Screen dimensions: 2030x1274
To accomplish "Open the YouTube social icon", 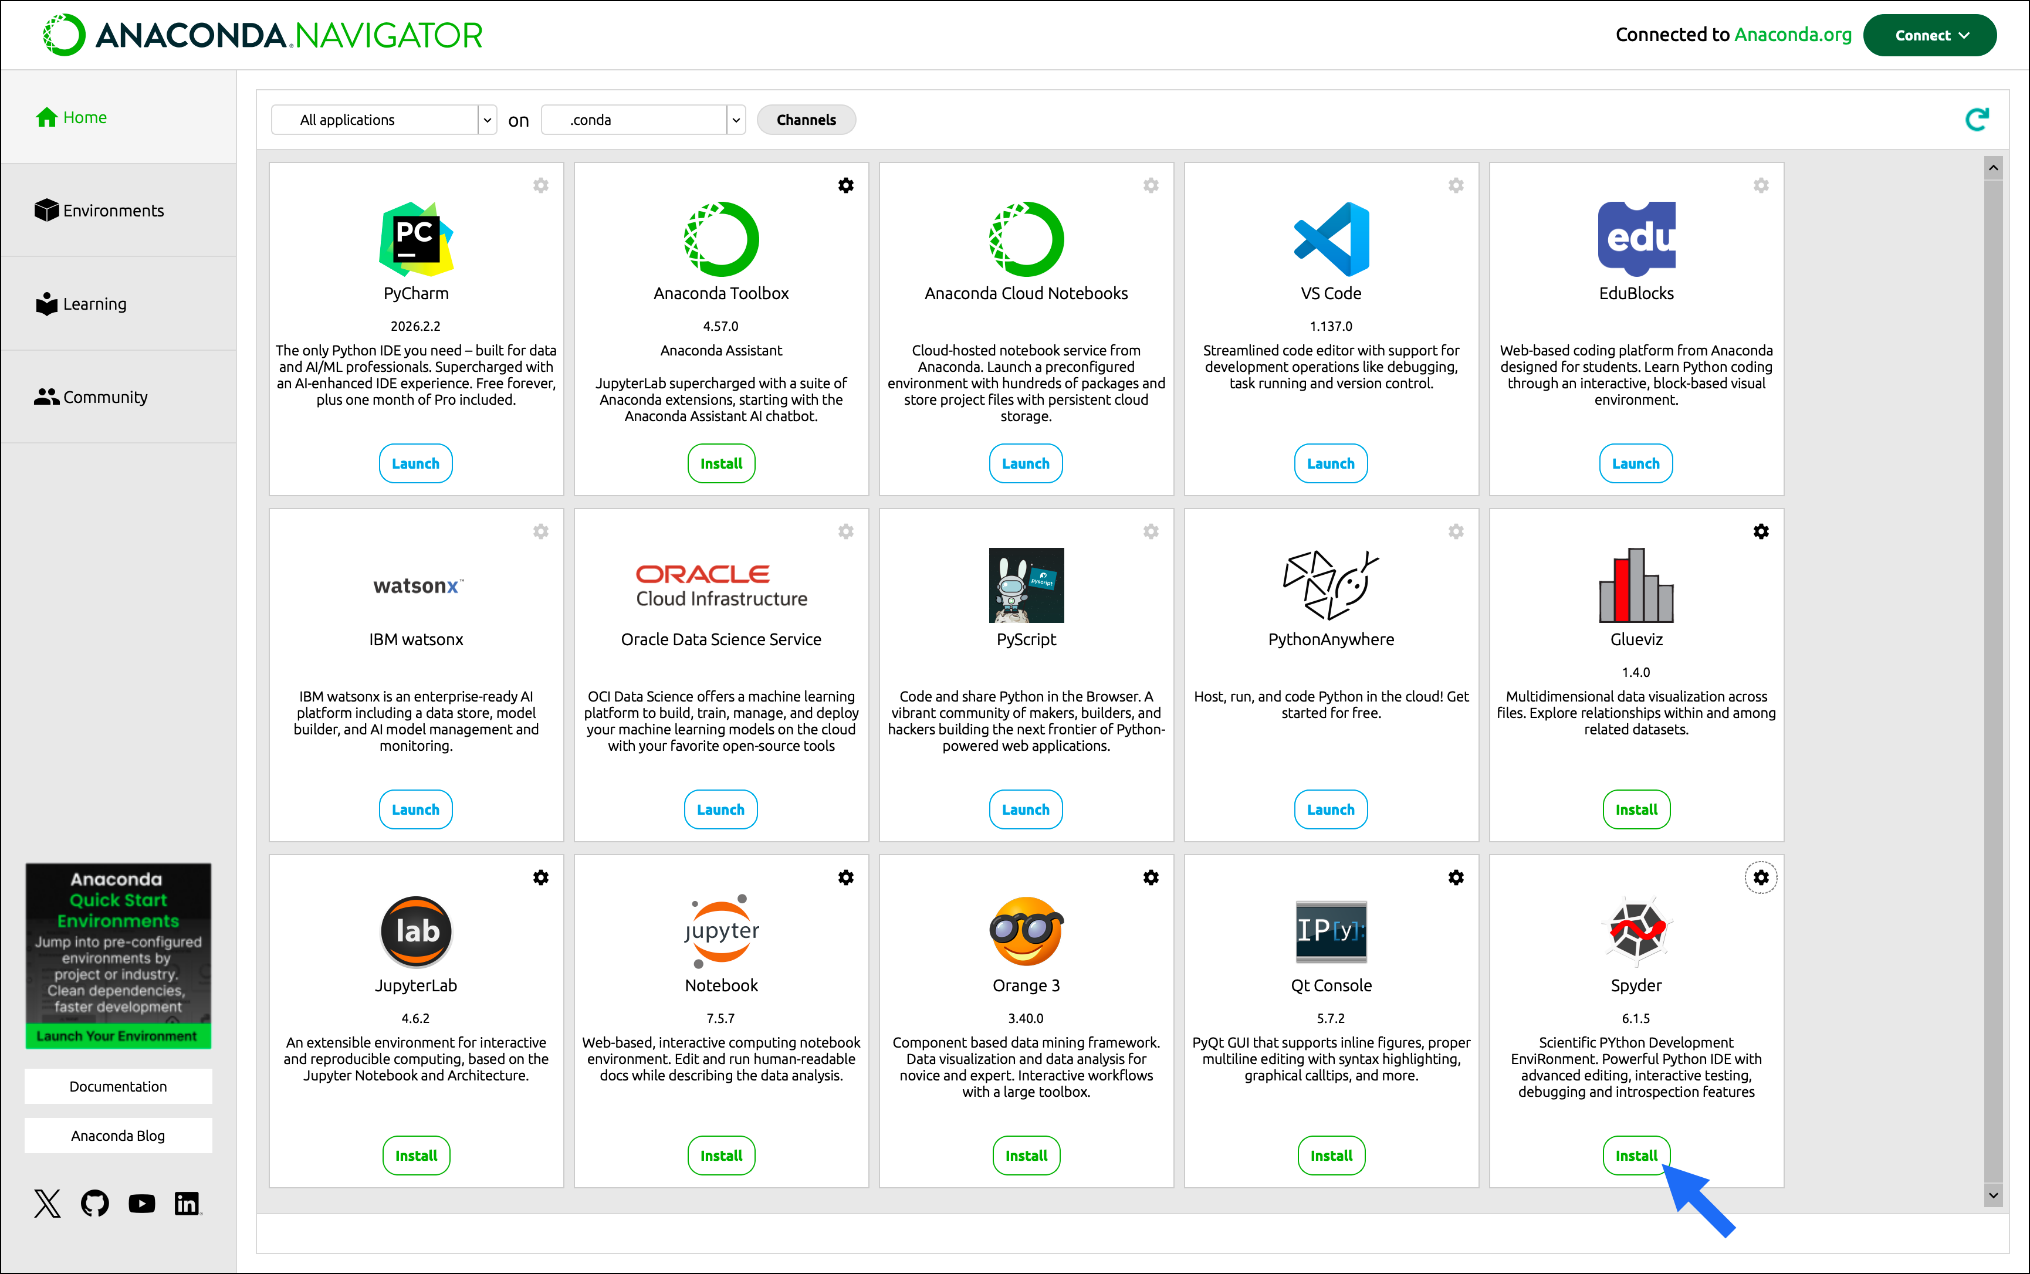I will 141,1203.
